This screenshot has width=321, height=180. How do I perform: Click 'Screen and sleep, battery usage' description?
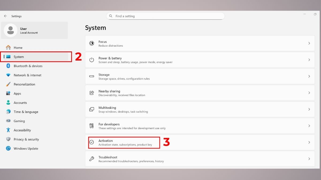click(135, 62)
